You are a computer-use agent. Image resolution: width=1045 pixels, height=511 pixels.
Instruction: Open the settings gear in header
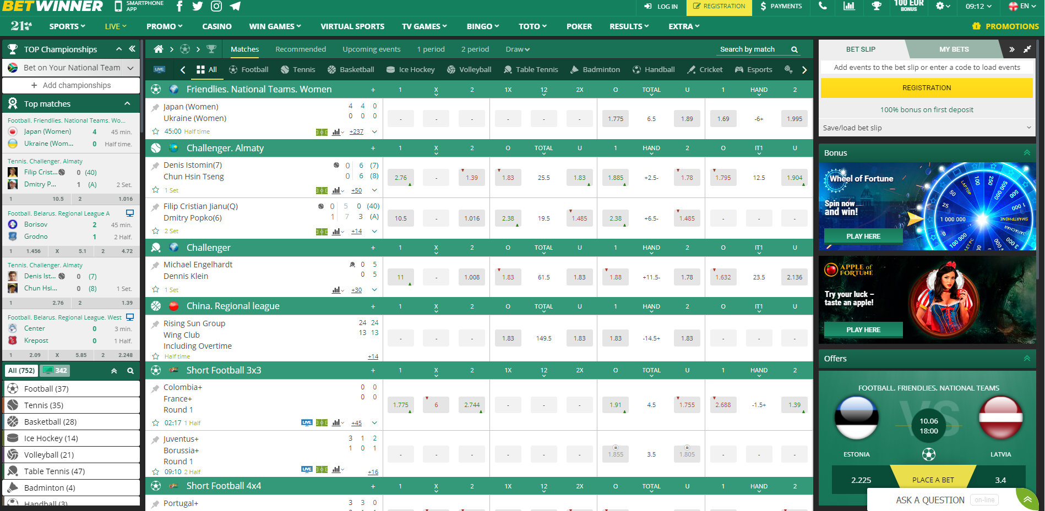943,6
